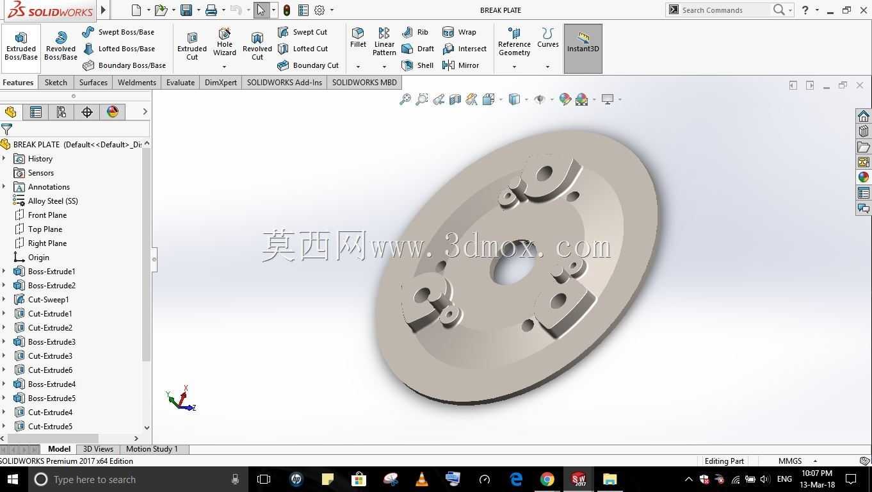
Task: Switch to the Sketch tab
Action: point(56,83)
